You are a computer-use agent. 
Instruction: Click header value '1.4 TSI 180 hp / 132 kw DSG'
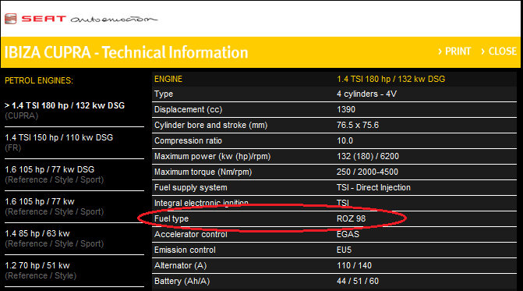391,79
